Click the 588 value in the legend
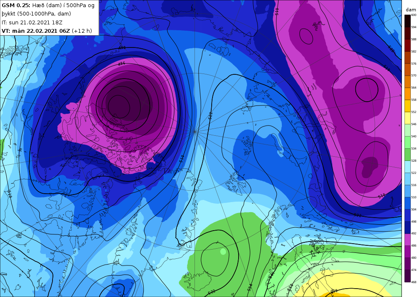Image resolution: width=420 pixels, height=297 pixels. click(414, 39)
